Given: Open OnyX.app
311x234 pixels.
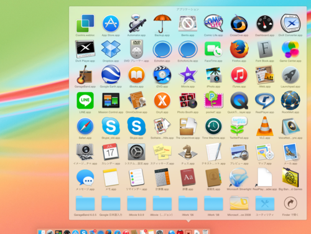Looking at the screenshot, I should 162,100.
